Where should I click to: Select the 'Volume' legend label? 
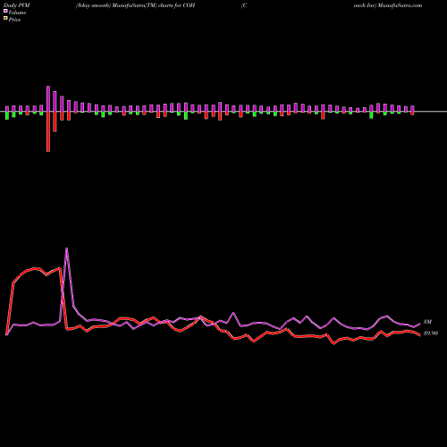point(17,13)
